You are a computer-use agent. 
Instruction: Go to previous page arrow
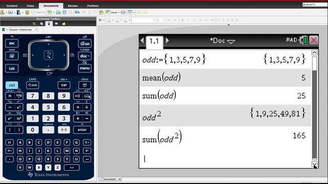click(x=142, y=40)
